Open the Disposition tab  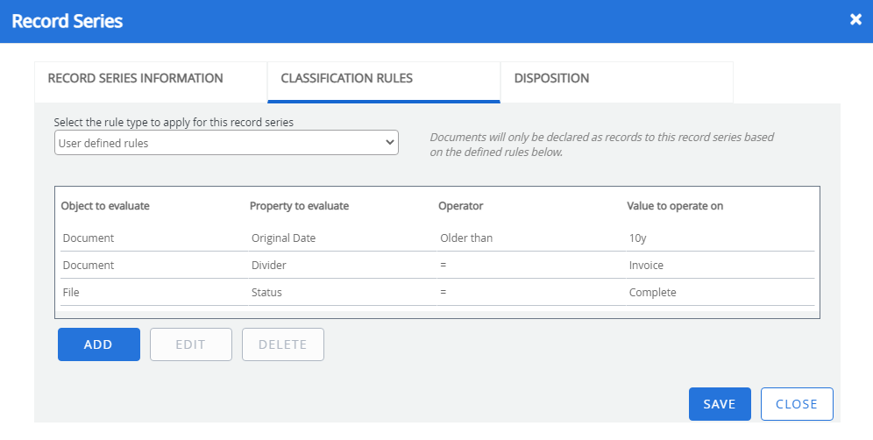tap(551, 79)
